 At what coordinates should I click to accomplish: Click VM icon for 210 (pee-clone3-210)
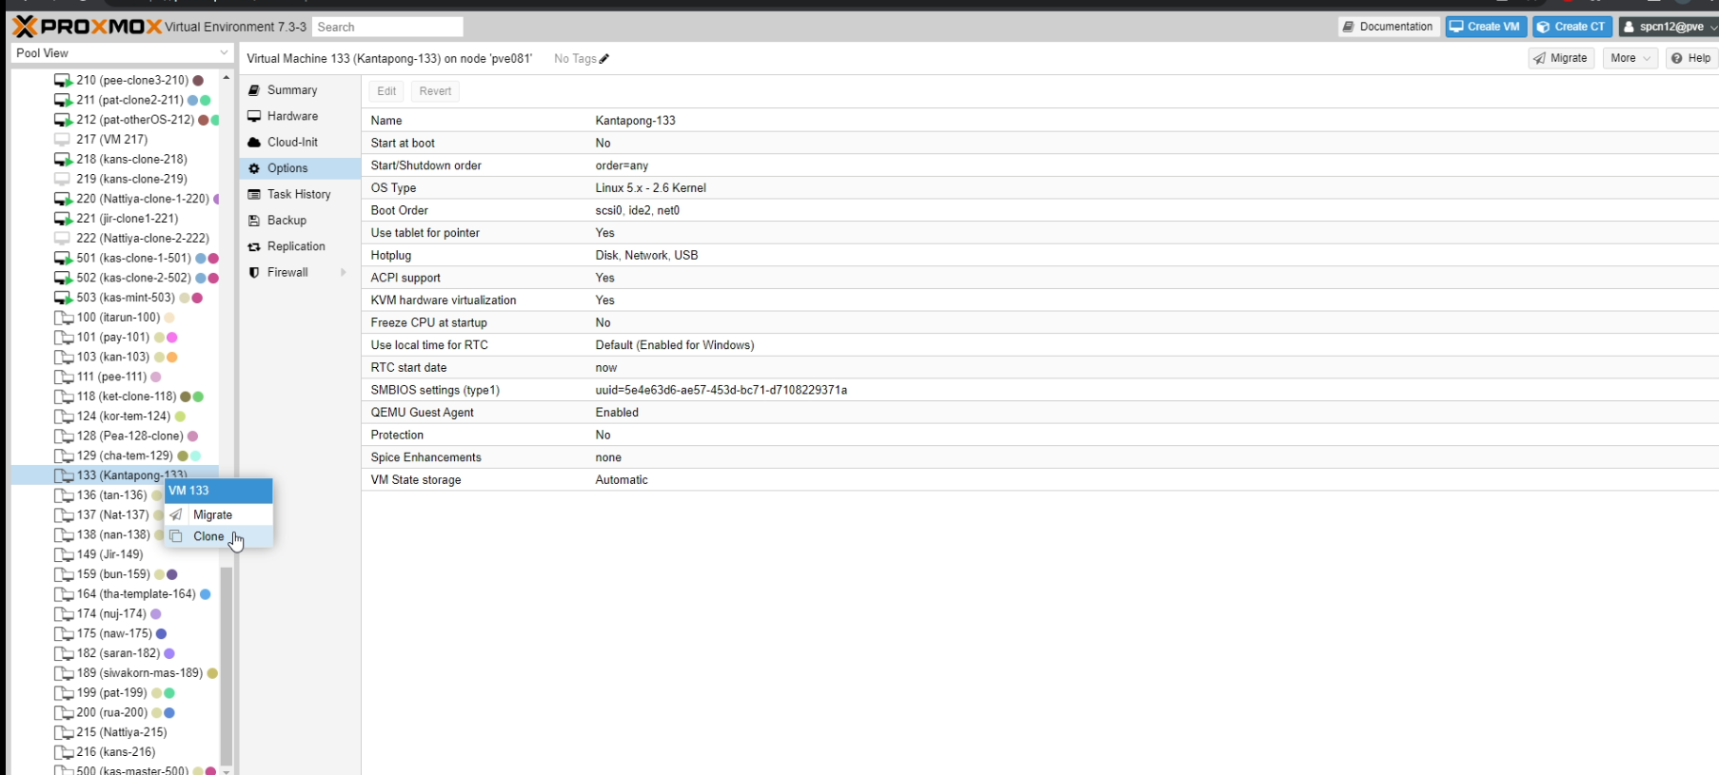[x=63, y=81]
